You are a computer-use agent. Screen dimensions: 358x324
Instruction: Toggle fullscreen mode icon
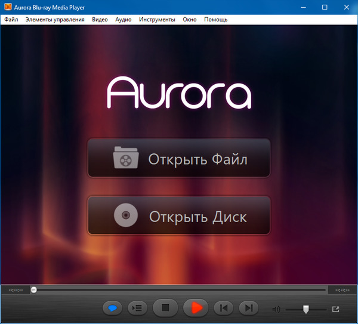(335, 309)
